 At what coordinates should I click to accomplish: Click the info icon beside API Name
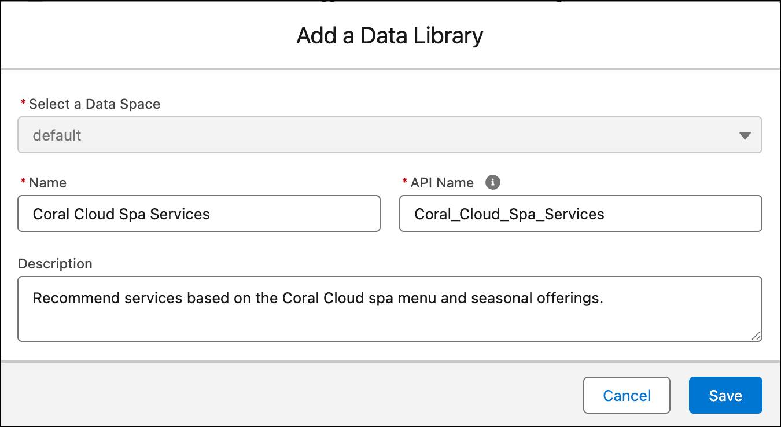click(492, 182)
